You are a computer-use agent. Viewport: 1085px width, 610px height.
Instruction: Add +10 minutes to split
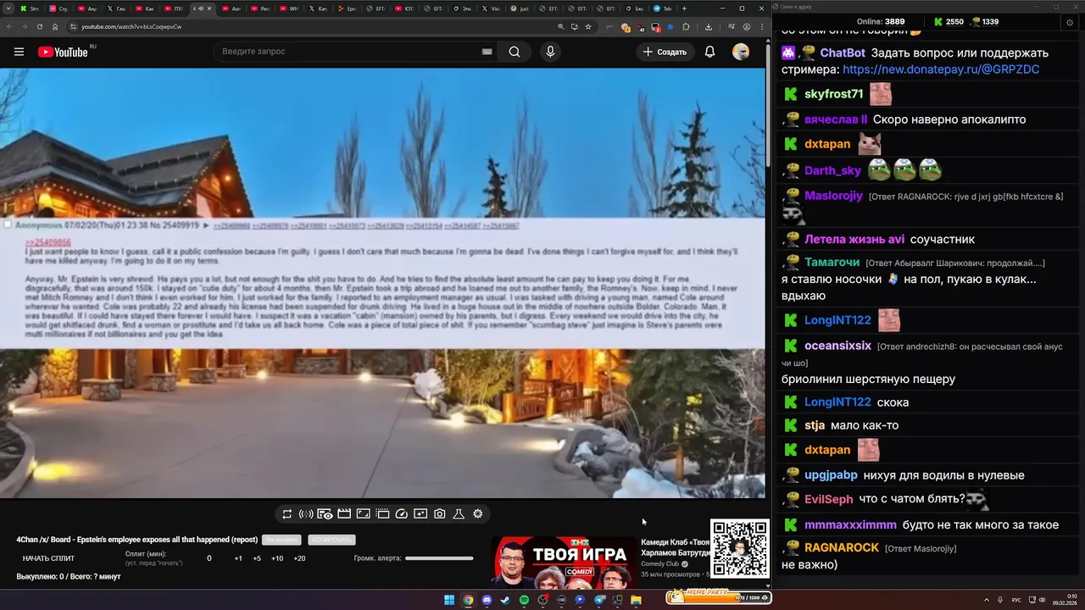pos(277,558)
